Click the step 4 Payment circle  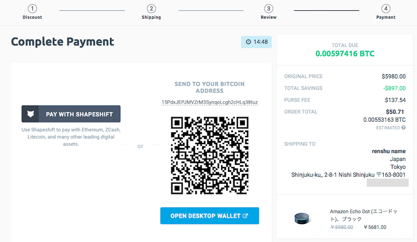[386, 9]
